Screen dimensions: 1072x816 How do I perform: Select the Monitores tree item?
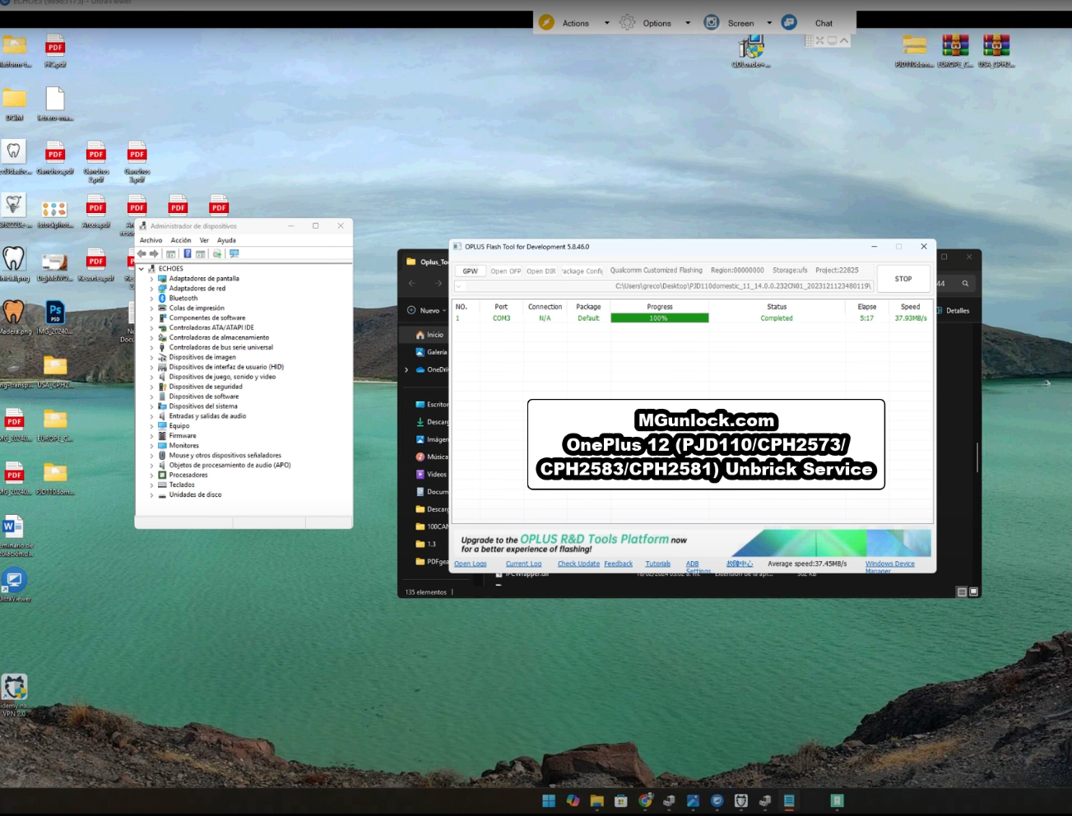point(184,446)
